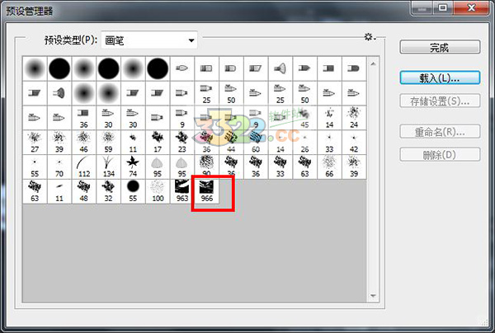This screenshot has width=495, height=333.
Task: Open the preset type dropdown showing 画笔
Action: [x=150, y=40]
